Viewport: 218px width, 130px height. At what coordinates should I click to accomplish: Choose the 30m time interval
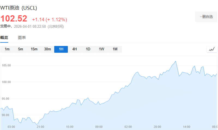47,49
